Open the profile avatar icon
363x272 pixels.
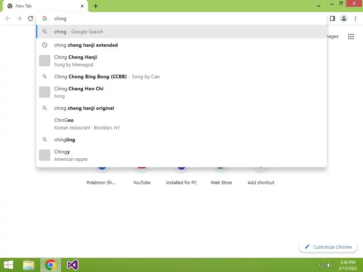344,18
